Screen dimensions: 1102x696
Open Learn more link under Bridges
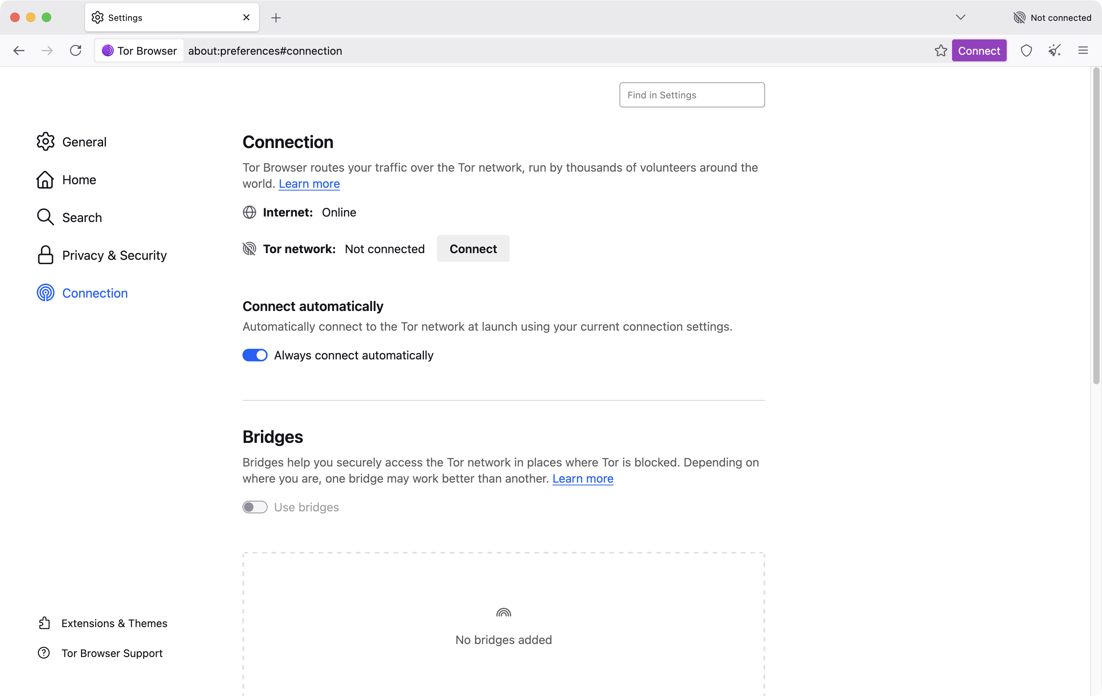coord(583,479)
